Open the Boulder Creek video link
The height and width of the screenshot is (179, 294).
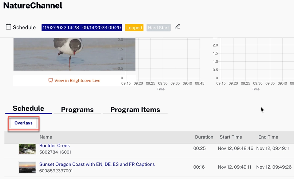click(x=54, y=146)
